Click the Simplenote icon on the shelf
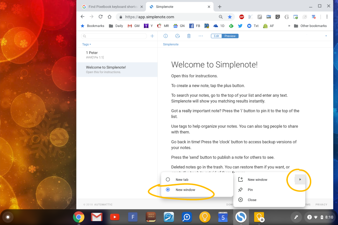 241,217
